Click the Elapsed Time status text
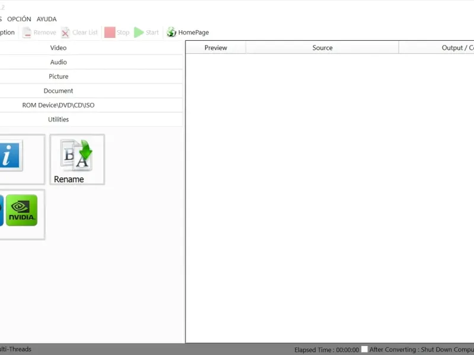Viewport: 474px width, 355px height. (x=326, y=350)
